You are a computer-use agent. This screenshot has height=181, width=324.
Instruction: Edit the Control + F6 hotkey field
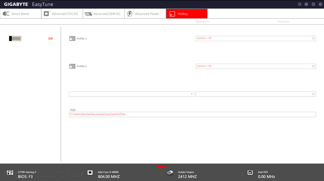pyautogui.click(x=256, y=66)
